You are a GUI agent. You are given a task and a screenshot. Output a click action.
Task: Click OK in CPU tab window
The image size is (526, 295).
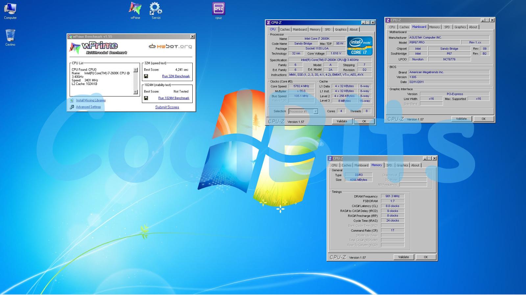(x=364, y=121)
